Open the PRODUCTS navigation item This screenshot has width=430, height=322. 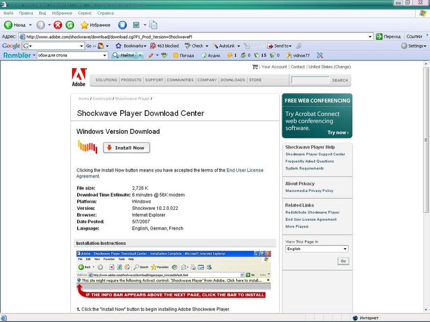(x=131, y=80)
